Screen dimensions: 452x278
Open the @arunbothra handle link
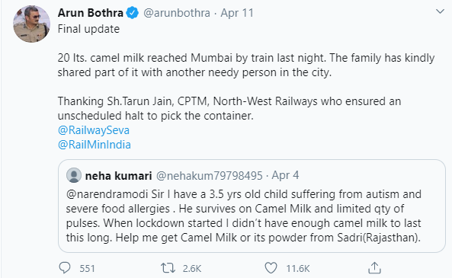click(177, 13)
